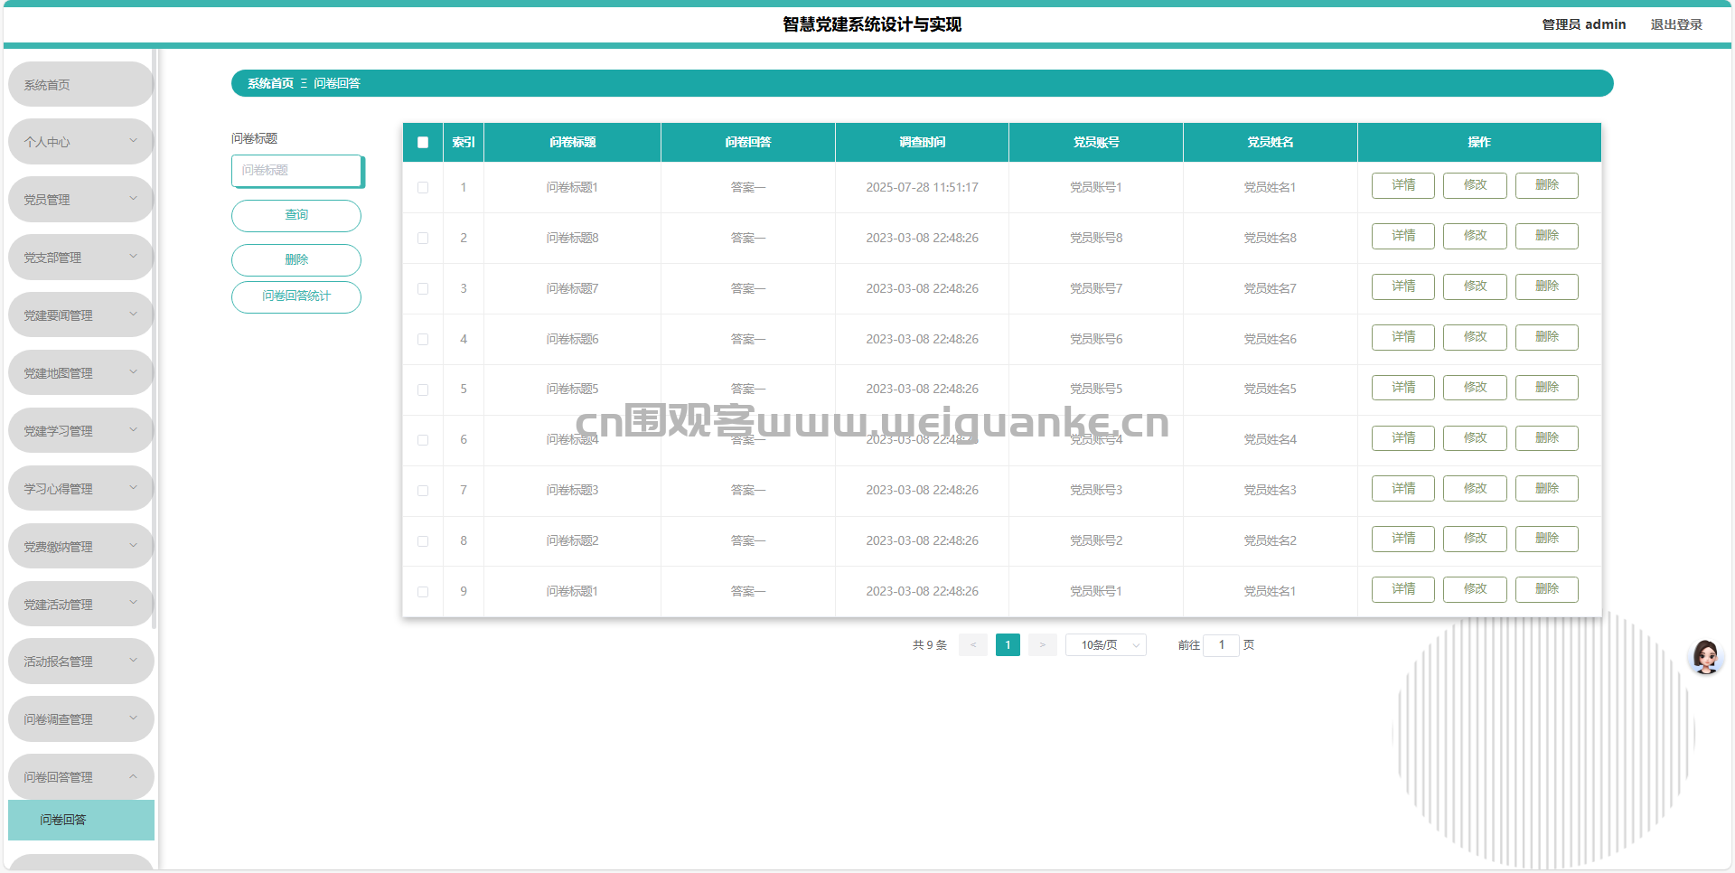Click the previous page arrow
This screenshot has height=873, width=1735.
click(x=973, y=644)
